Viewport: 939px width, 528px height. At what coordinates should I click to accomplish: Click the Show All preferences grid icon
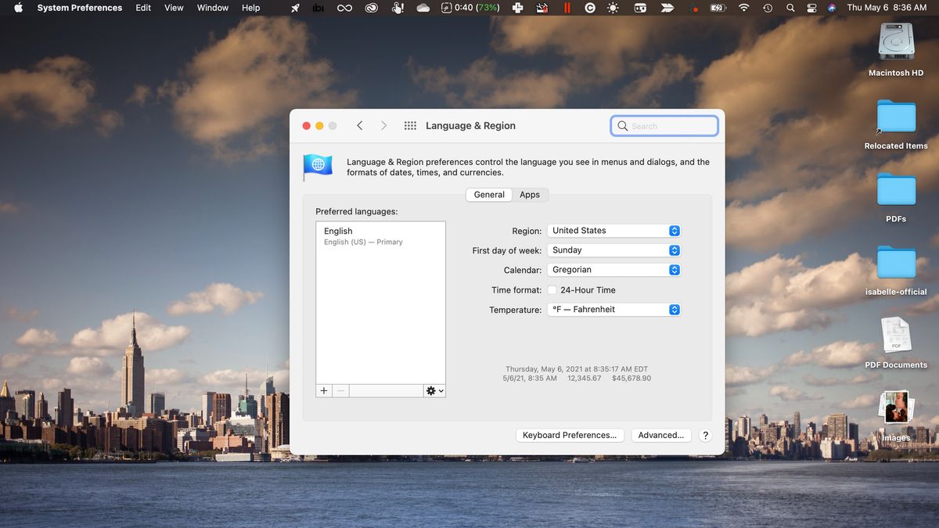(x=410, y=125)
